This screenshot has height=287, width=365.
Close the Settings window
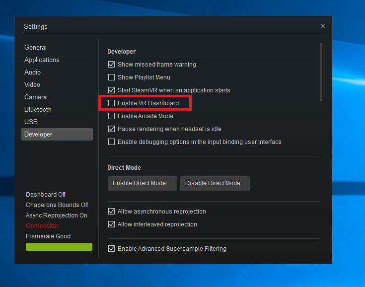(322, 26)
